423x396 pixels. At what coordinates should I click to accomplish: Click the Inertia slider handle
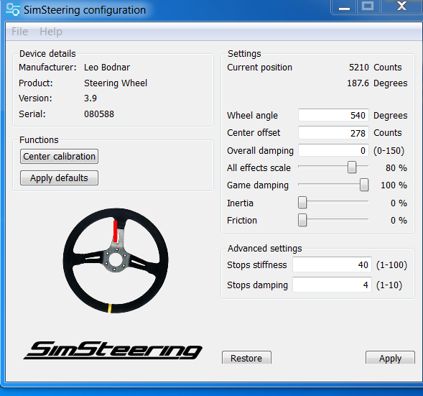tap(302, 203)
